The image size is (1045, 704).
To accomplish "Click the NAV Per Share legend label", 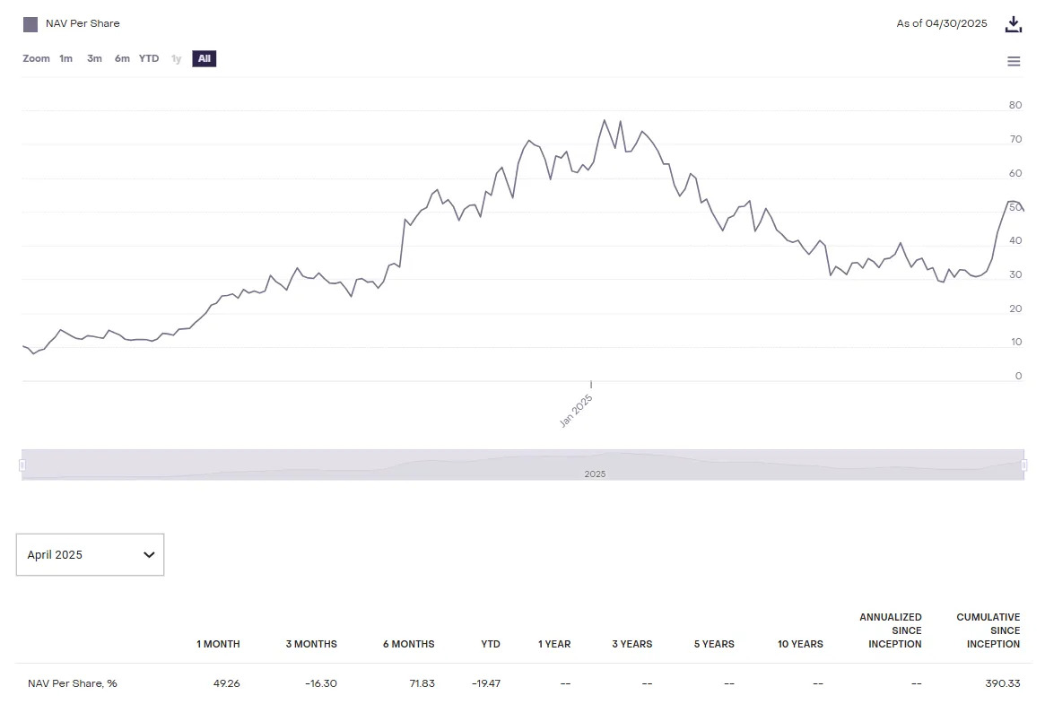I will click(x=83, y=24).
